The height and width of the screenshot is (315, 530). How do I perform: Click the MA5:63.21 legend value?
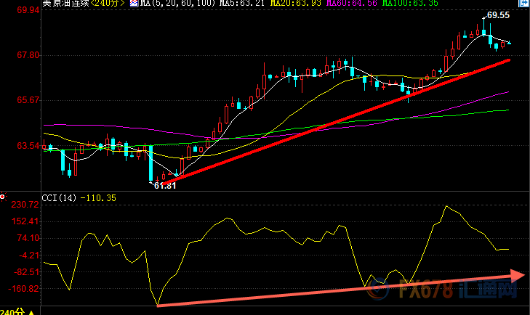coord(242,3)
